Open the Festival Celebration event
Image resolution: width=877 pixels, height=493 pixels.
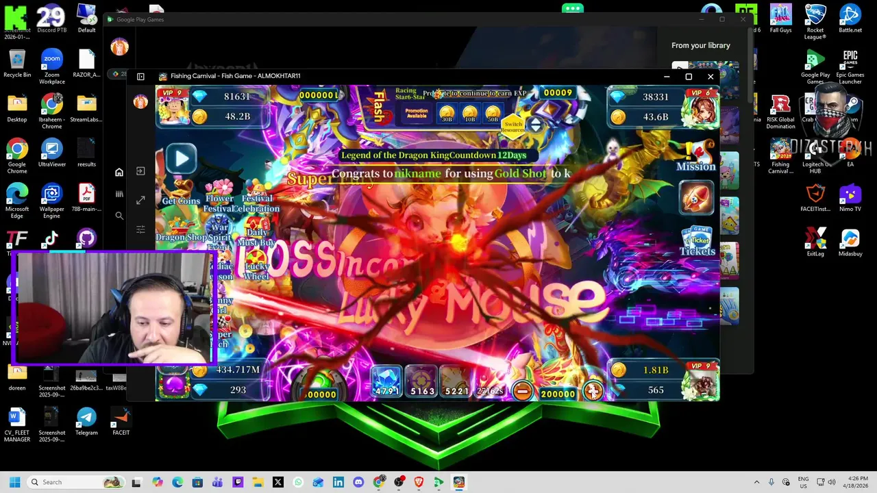[257, 197]
